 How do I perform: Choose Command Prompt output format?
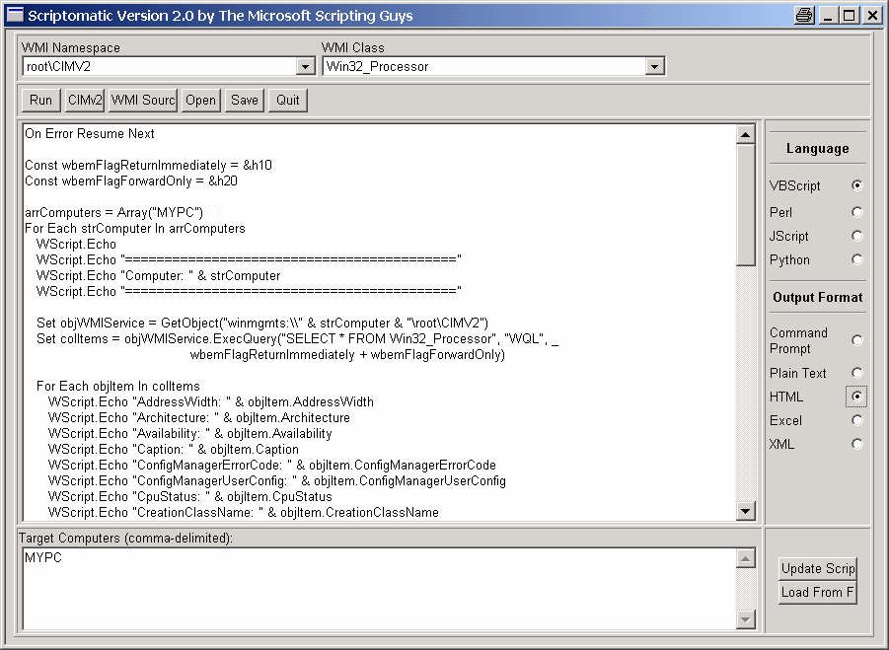click(x=856, y=340)
